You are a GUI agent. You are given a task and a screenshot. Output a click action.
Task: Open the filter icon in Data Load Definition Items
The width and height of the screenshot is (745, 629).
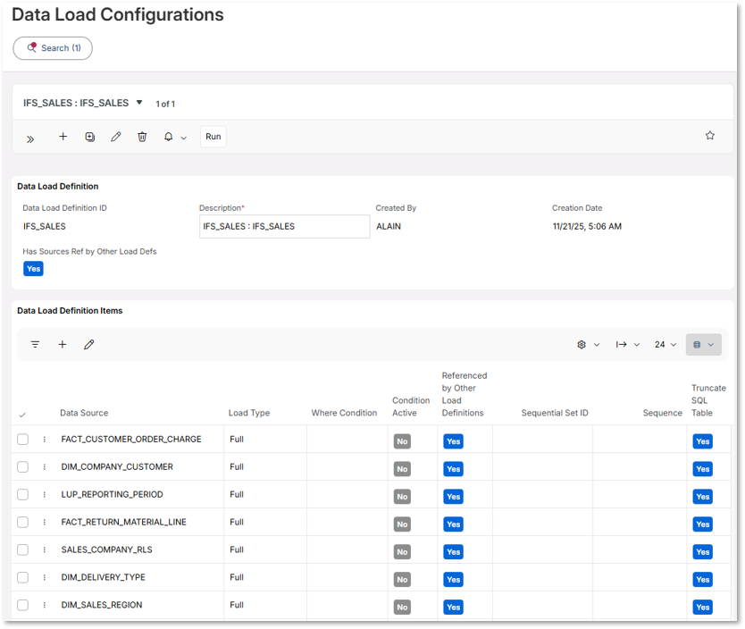[36, 344]
